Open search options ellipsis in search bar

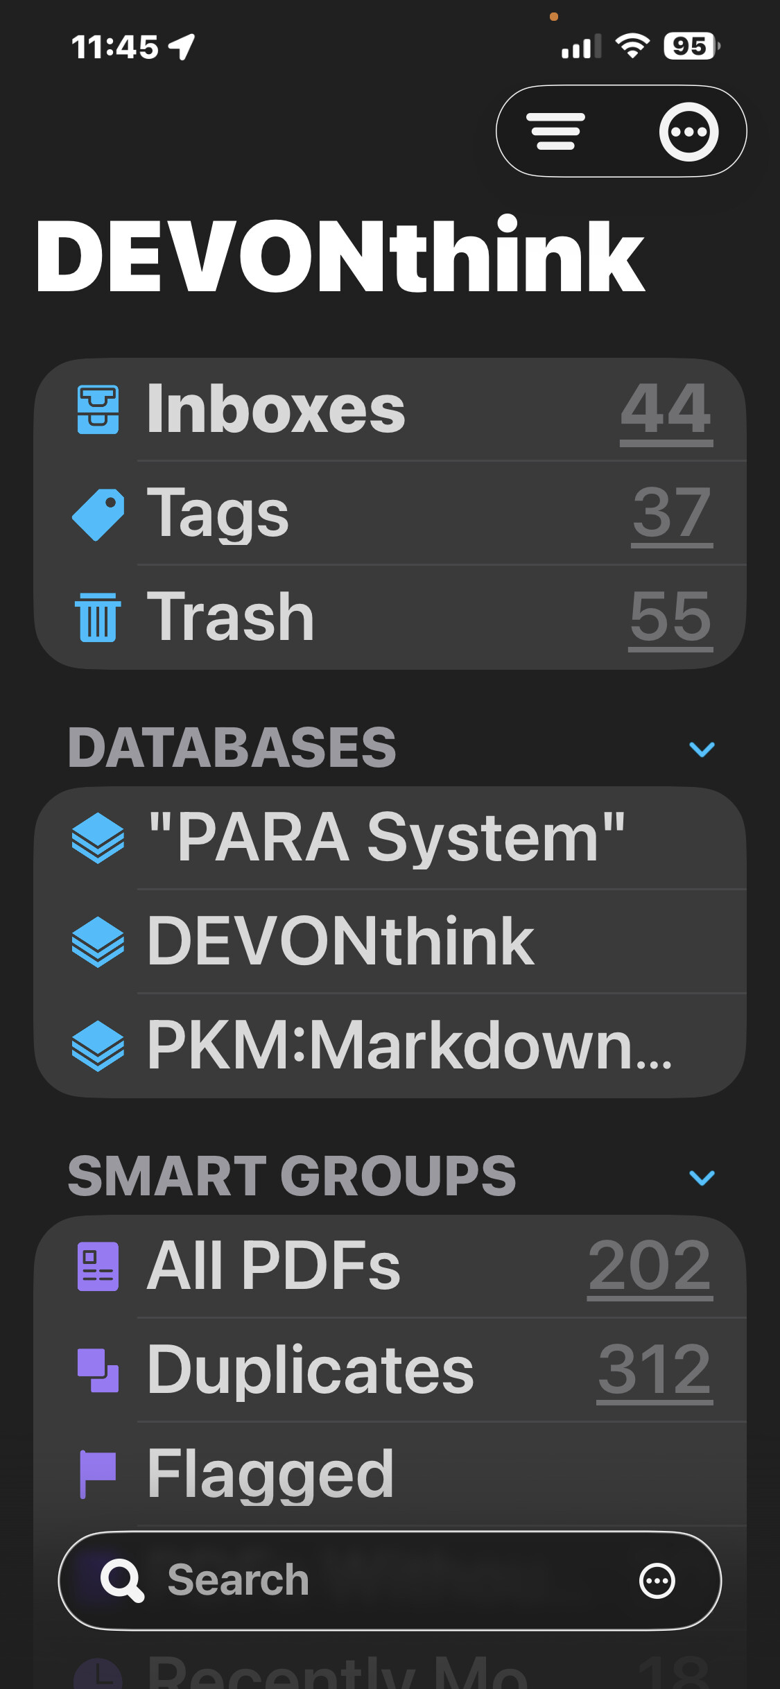657,1581
